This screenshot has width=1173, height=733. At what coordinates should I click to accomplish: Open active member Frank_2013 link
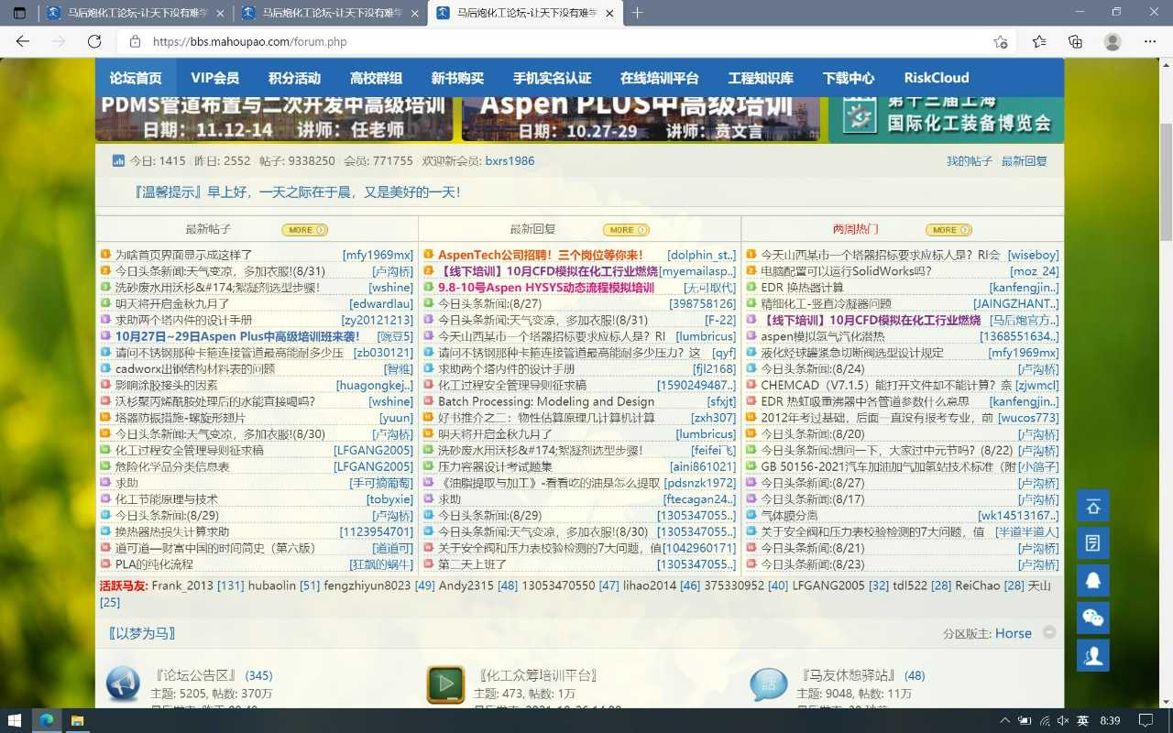pyautogui.click(x=182, y=585)
